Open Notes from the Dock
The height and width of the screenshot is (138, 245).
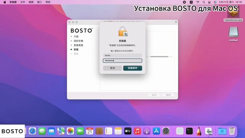click(118, 131)
